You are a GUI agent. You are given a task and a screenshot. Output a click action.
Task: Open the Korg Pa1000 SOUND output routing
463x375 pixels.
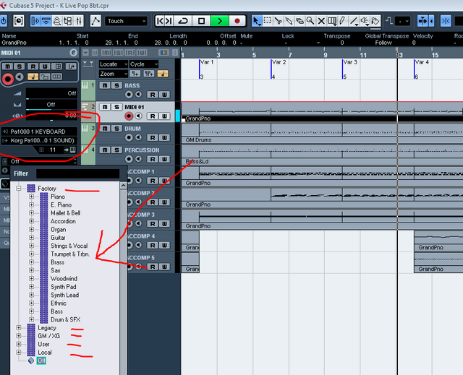click(40, 140)
